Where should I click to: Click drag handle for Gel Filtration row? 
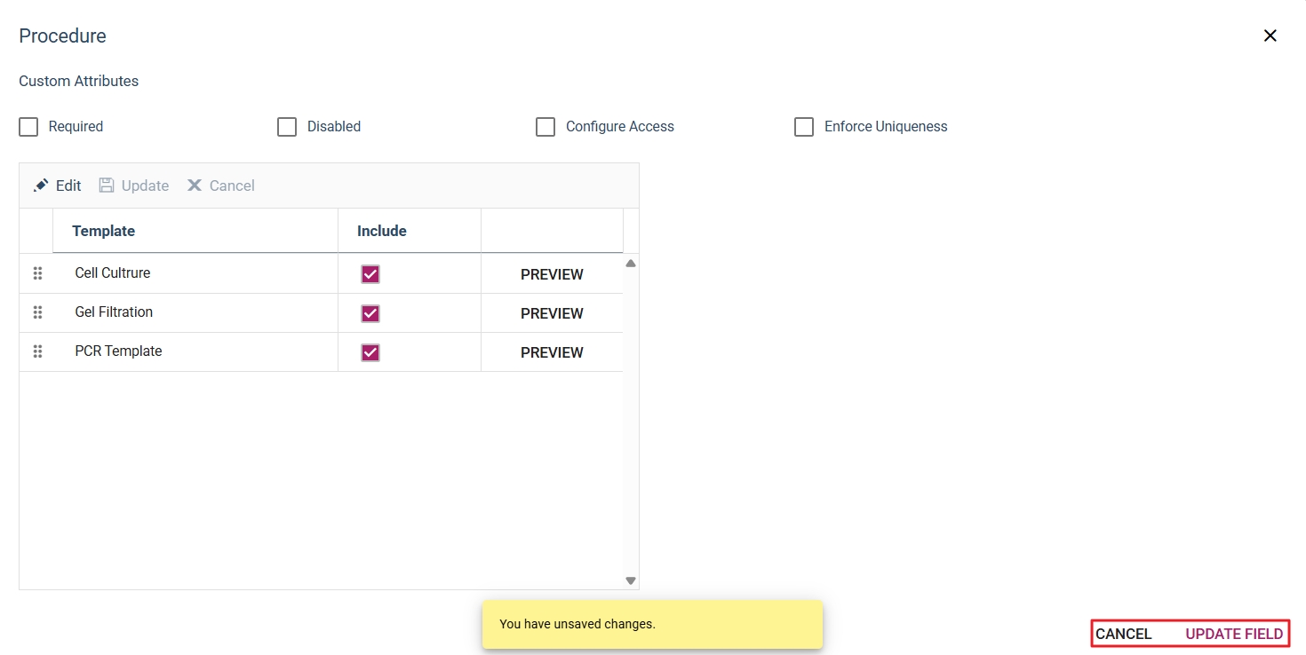[37, 312]
